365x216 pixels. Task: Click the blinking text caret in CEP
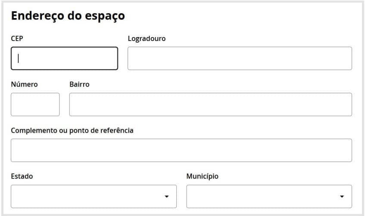[19, 58]
